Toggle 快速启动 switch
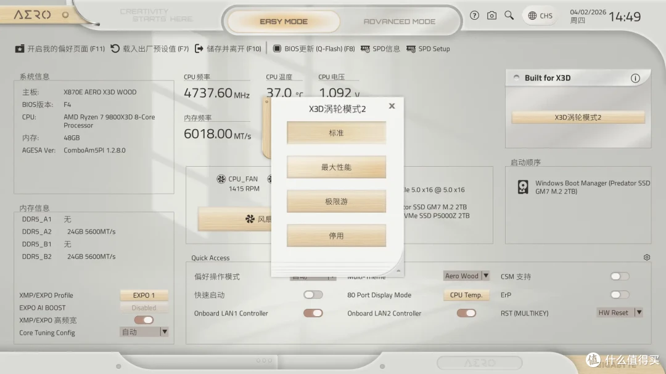Viewport: 666px width, 374px height. click(x=313, y=295)
